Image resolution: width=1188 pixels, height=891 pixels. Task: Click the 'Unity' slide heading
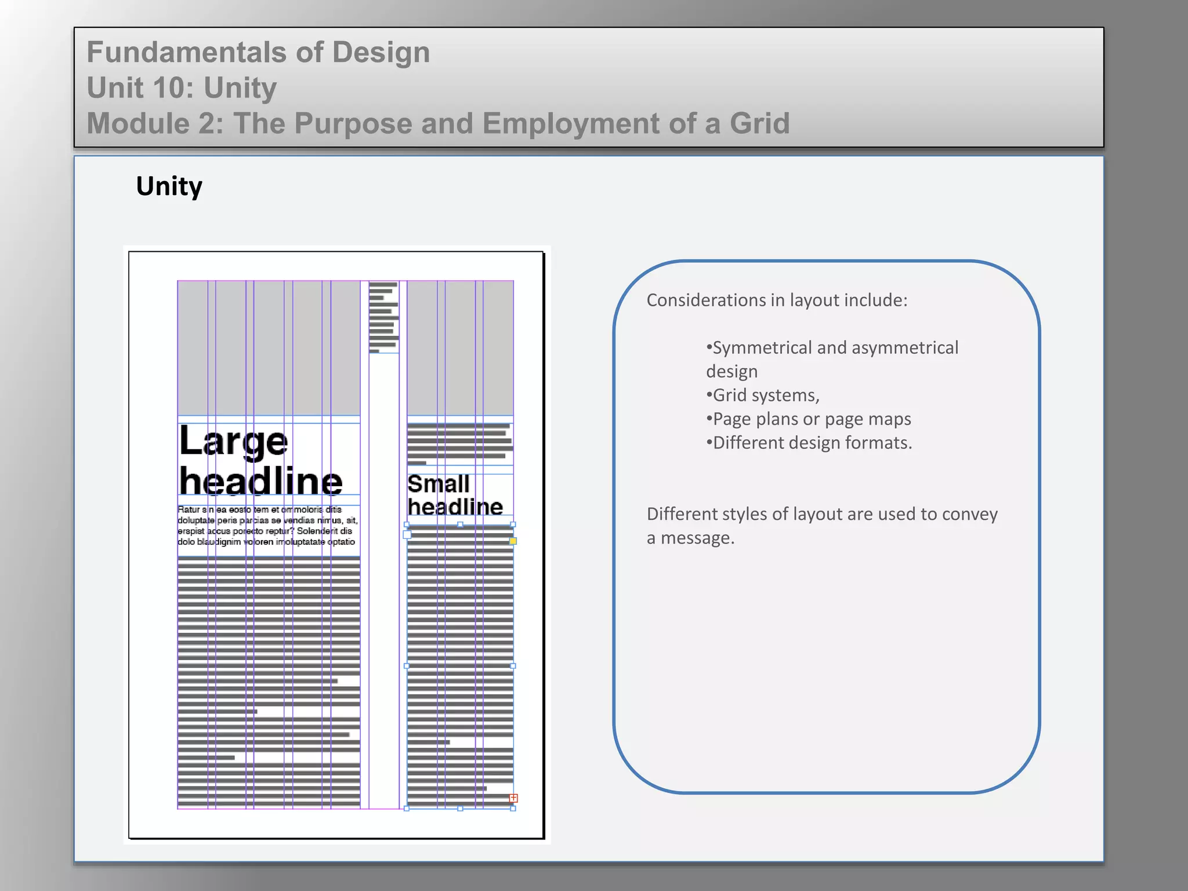(x=169, y=186)
